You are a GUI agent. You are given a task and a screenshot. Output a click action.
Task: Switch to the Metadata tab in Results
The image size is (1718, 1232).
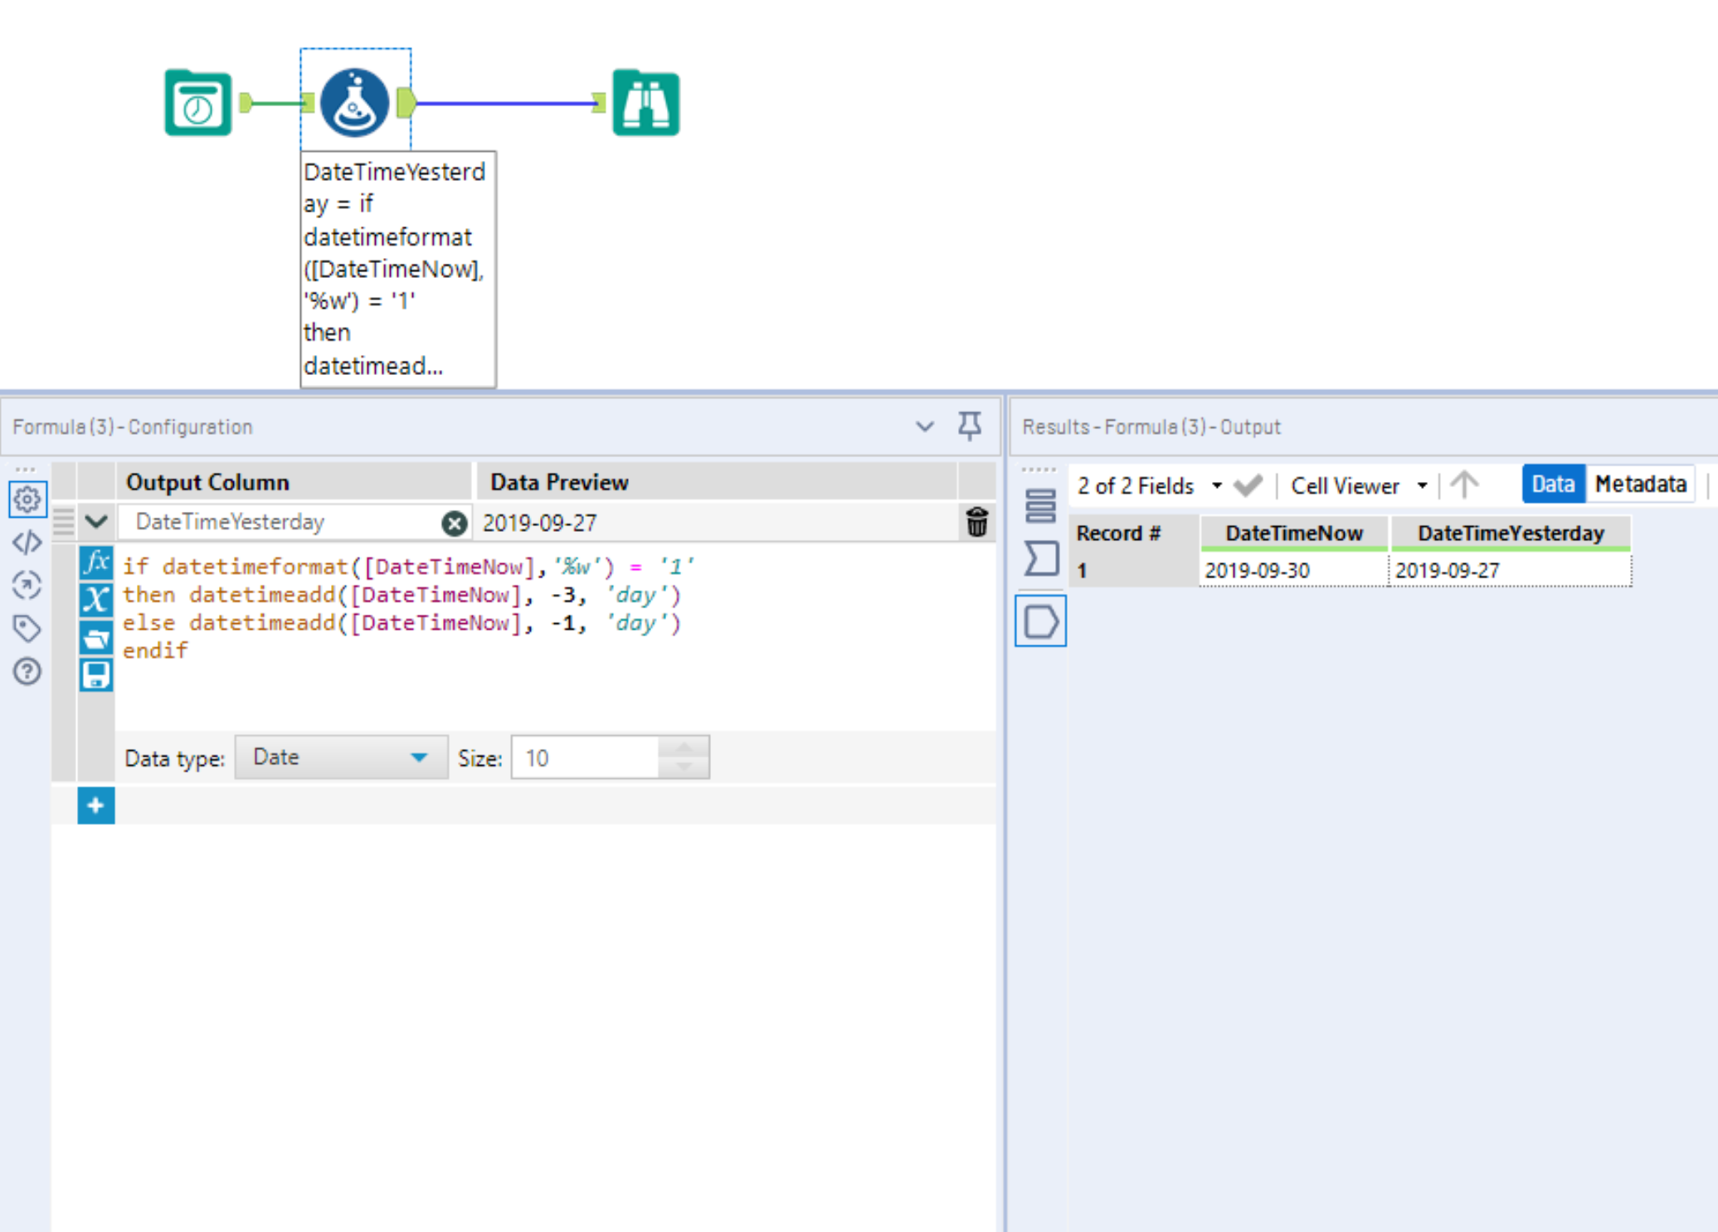pyautogui.click(x=1640, y=484)
